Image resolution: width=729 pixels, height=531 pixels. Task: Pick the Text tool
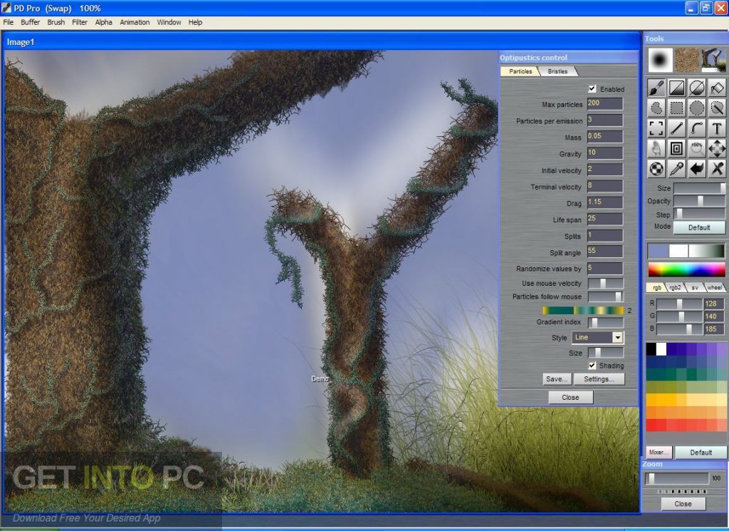[x=717, y=128]
